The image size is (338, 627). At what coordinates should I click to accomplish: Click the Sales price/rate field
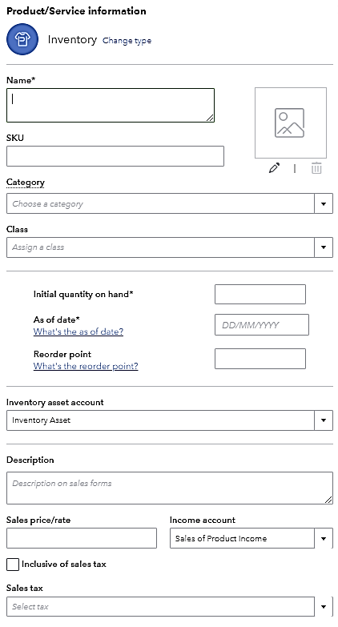82,538
